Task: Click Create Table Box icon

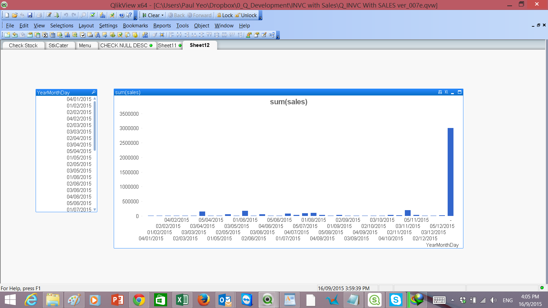Action: [52, 35]
